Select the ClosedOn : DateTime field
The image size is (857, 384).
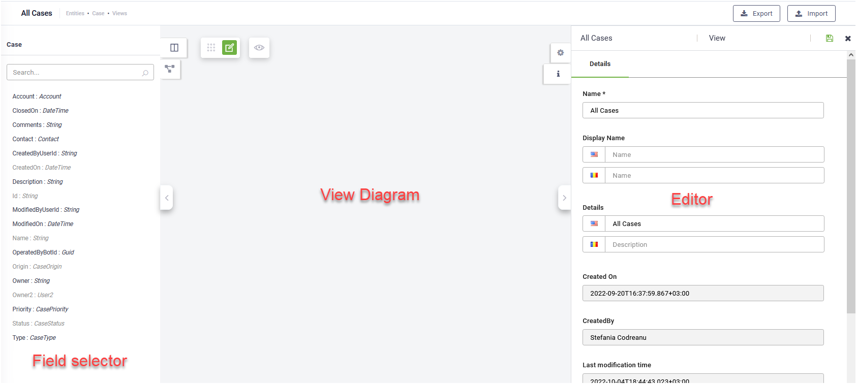pyautogui.click(x=40, y=111)
